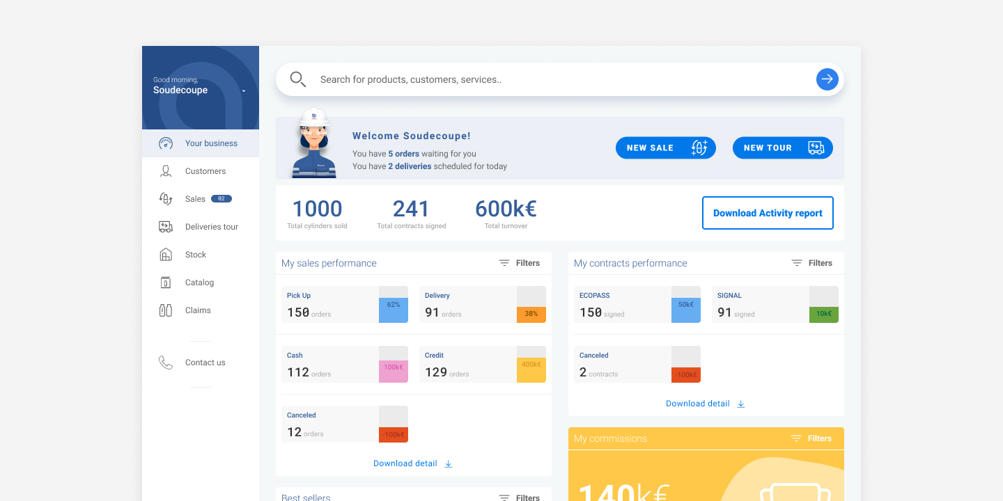Select the Canceled 2 contracts card

(637, 365)
